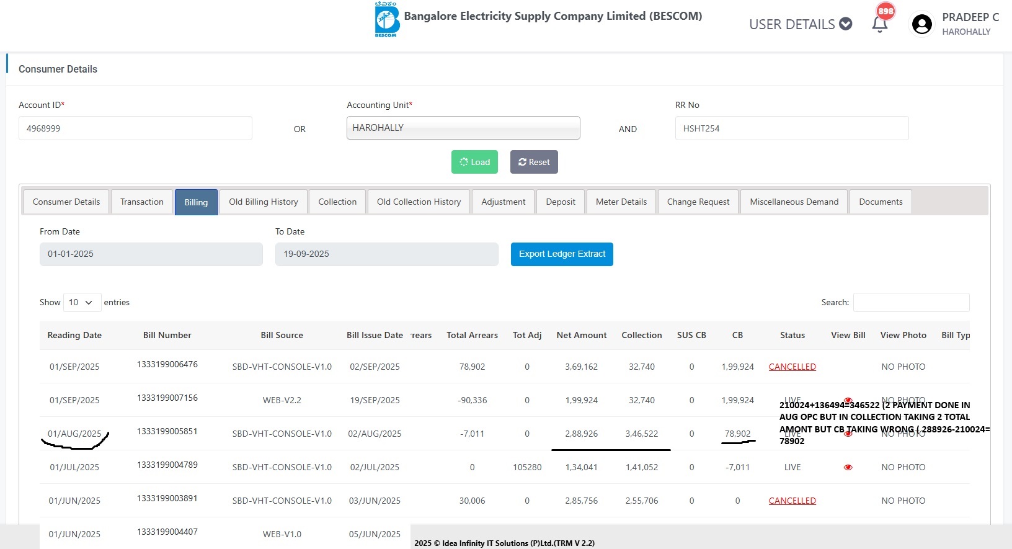Click the table Search input field
The height and width of the screenshot is (549, 1012).
tap(911, 302)
